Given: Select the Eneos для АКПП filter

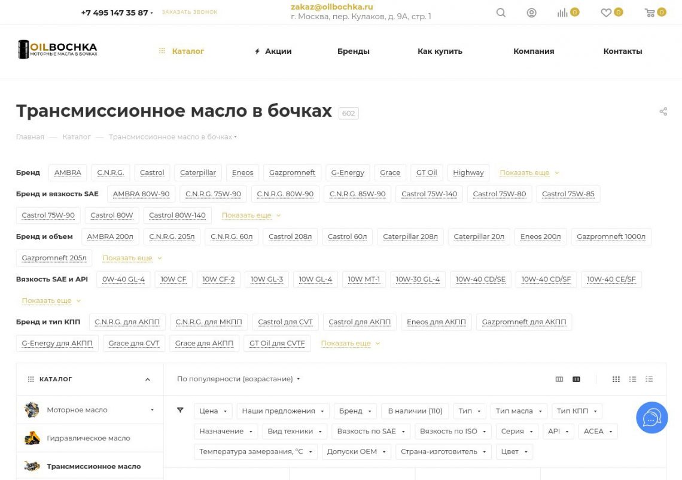Looking at the screenshot, I should pyautogui.click(x=436, y=321).
